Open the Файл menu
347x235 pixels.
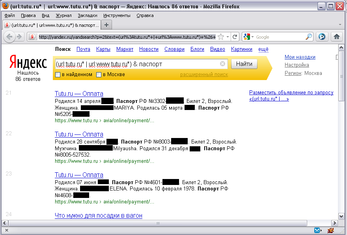point(9,15)
